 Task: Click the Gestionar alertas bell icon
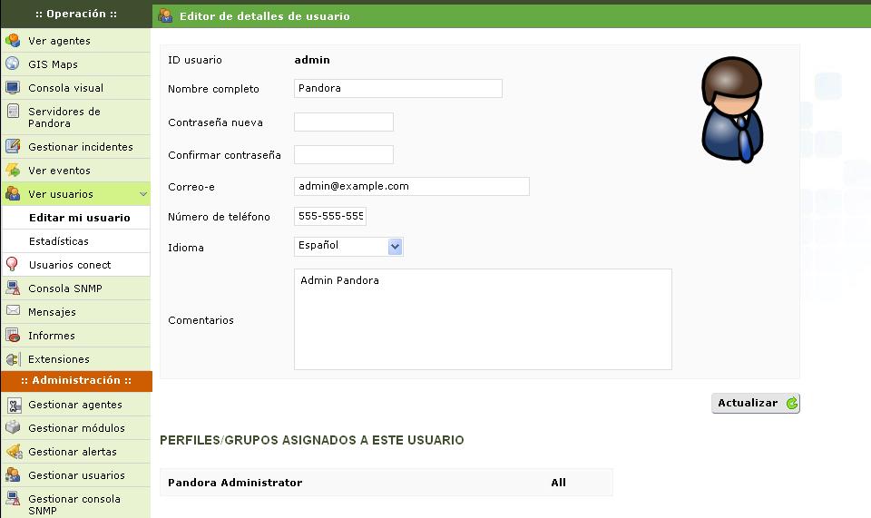point(13,452)
